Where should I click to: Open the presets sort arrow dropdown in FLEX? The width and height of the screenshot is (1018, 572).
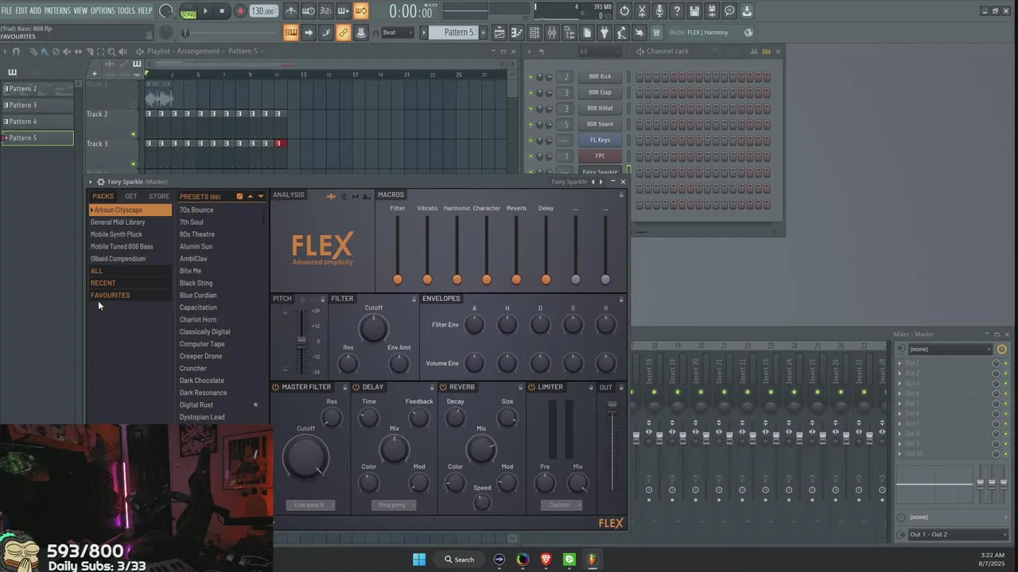[x=260, y=196]
